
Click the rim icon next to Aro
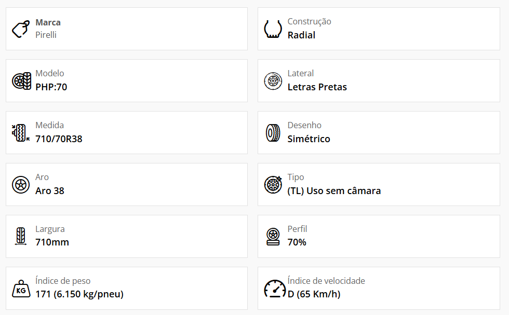pyautogui.click(x=21, y=185)
